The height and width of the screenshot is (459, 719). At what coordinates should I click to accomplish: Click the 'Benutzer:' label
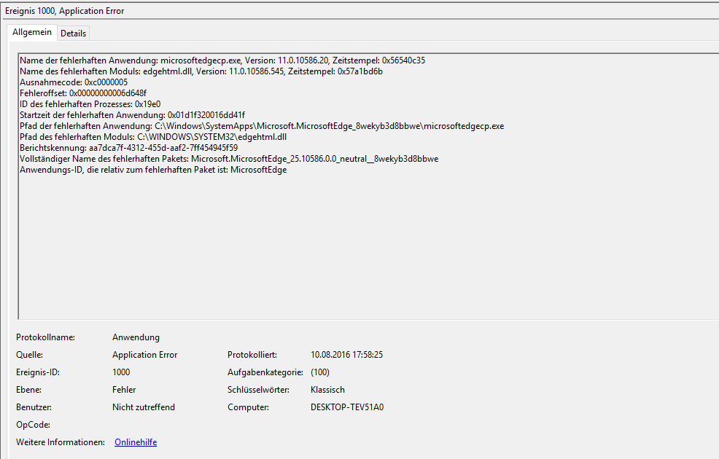click(34, 407)
